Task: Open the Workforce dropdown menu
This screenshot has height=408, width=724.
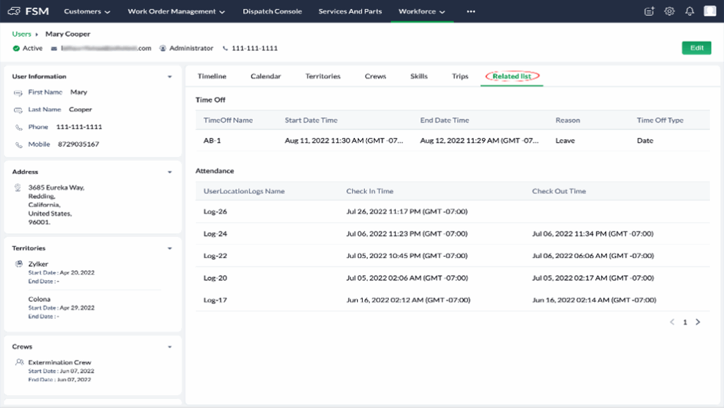Action: point(421,11)
